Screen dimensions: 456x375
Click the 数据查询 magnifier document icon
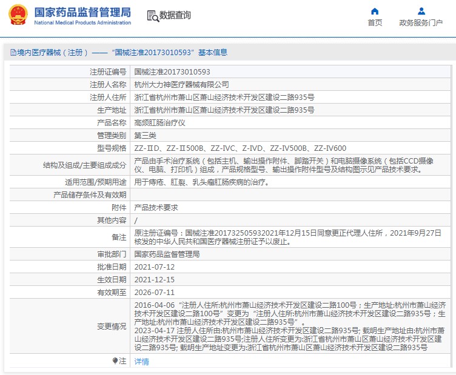coord(152,16)
